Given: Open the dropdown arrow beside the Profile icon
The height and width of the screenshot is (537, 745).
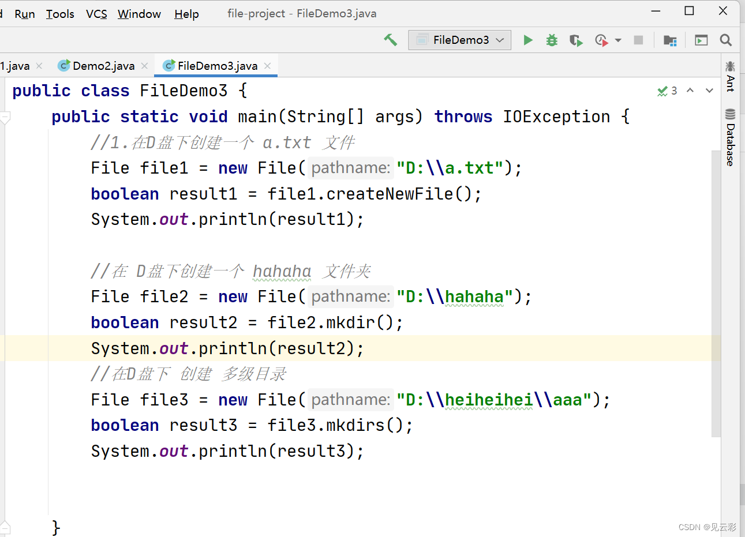Looking at the screenshot, I should pyautogui.click(x=618, y=40).
